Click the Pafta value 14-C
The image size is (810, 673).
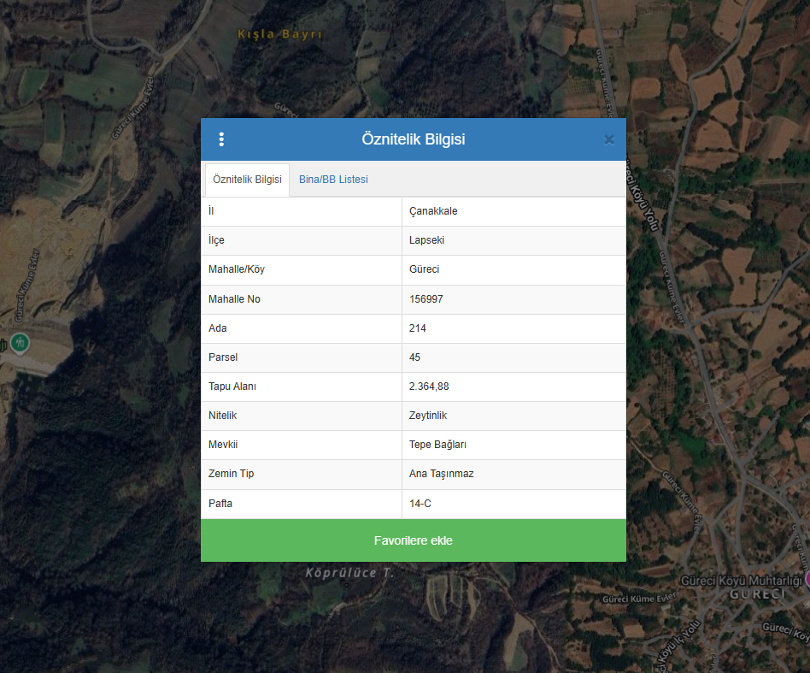coord(420,504)
